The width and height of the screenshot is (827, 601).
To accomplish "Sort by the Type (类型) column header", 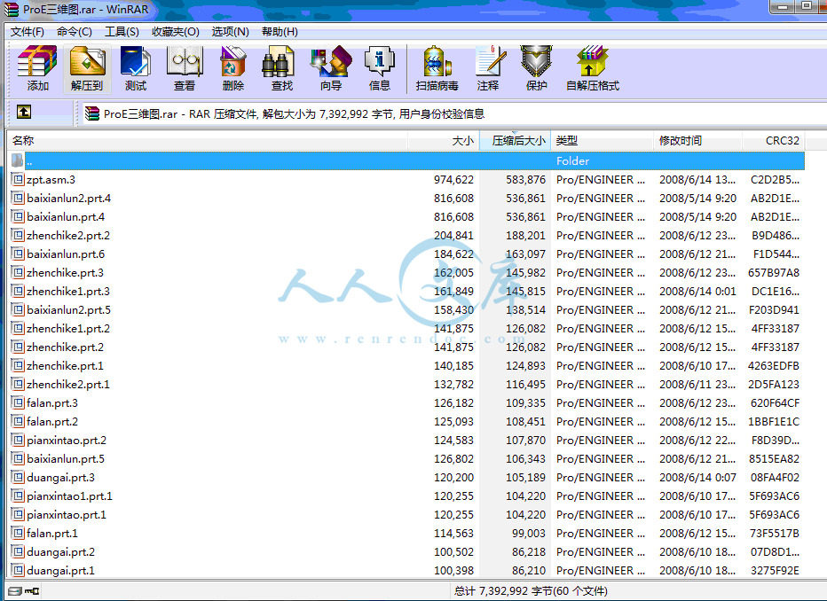I will [x=602, y=141].
